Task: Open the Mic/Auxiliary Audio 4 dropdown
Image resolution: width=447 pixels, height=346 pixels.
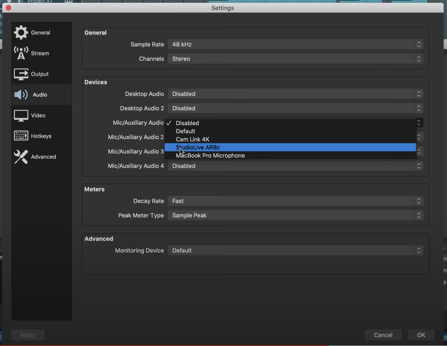Action: (295, 166)
